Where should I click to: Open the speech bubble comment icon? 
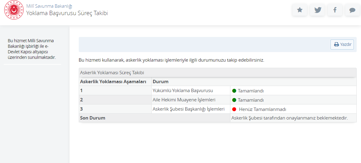tap(352, 10)
